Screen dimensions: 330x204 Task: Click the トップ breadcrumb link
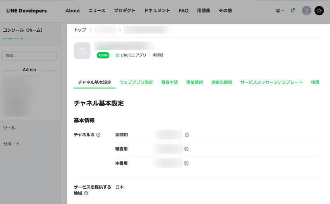point(80,30)
